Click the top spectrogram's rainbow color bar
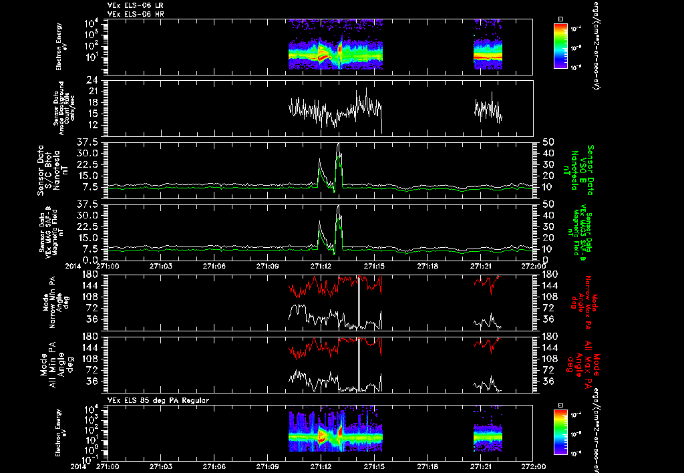 (560, 46)
